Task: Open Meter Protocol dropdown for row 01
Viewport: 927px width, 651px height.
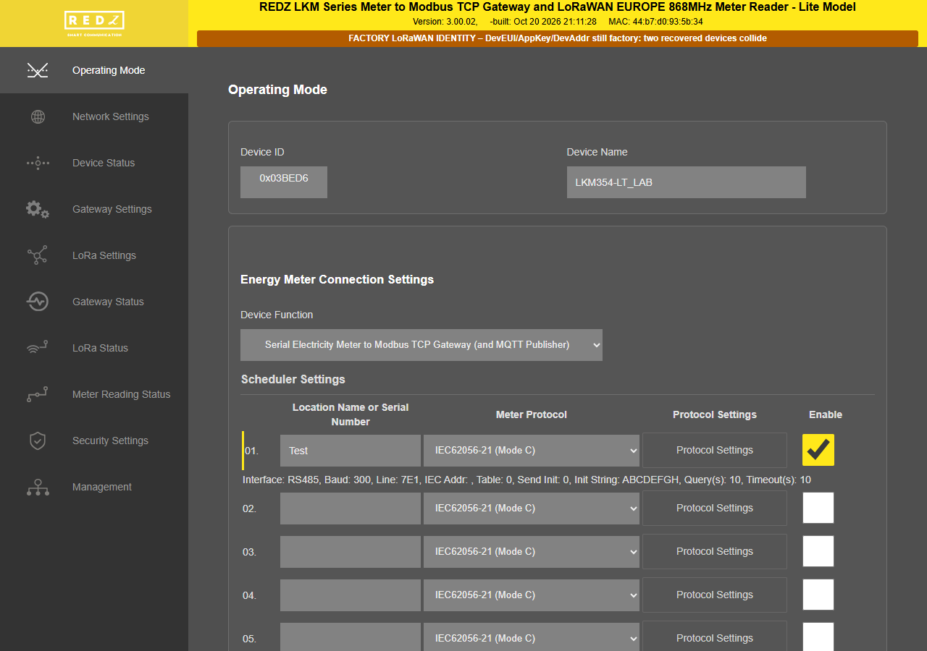Action: (532, 451)
